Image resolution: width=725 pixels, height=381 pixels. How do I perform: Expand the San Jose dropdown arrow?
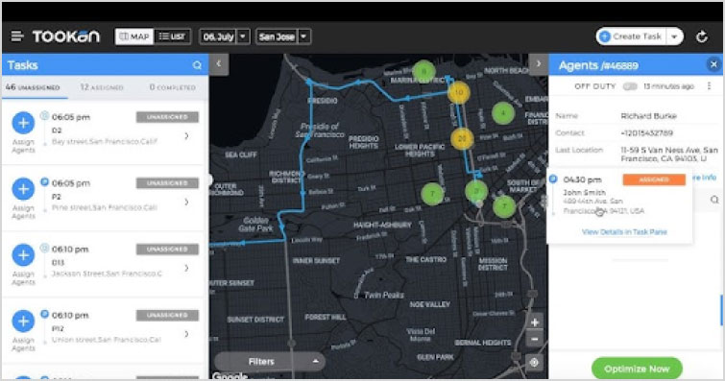[x=303, y=36]
